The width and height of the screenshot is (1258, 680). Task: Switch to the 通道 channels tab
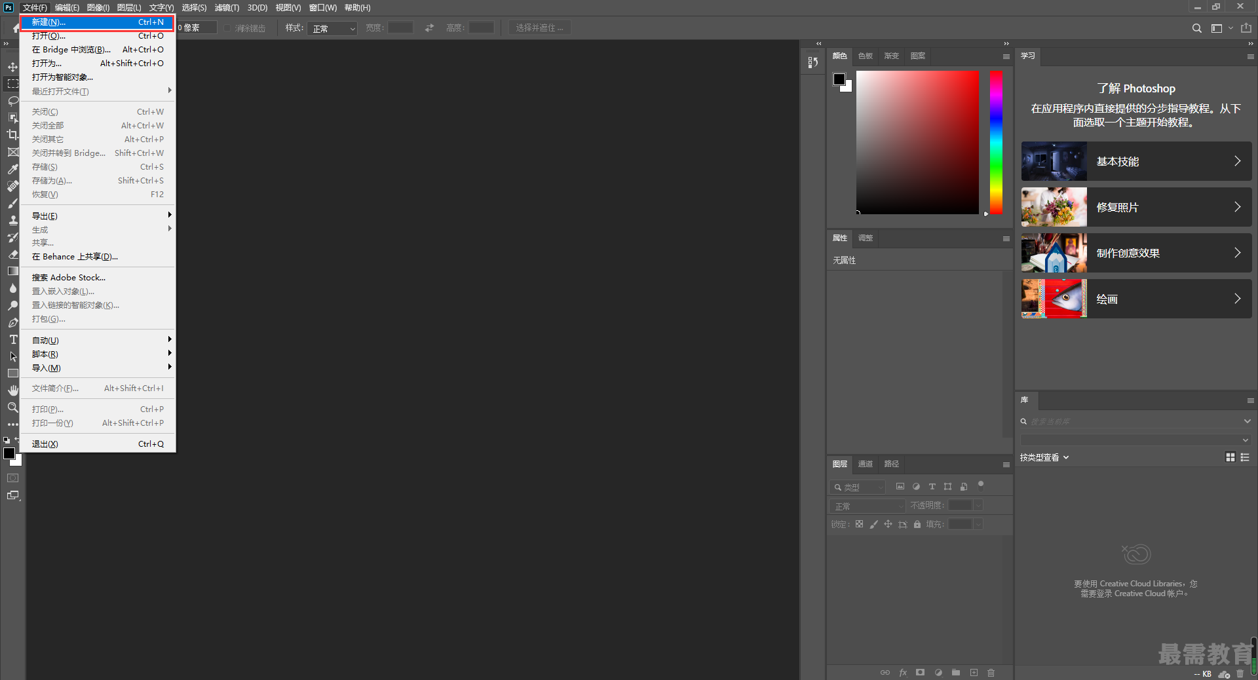tap(866, 464)
